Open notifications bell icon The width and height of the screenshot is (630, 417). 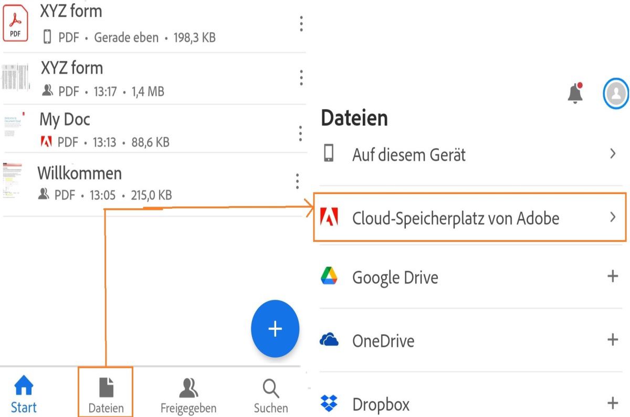(576, 93)
